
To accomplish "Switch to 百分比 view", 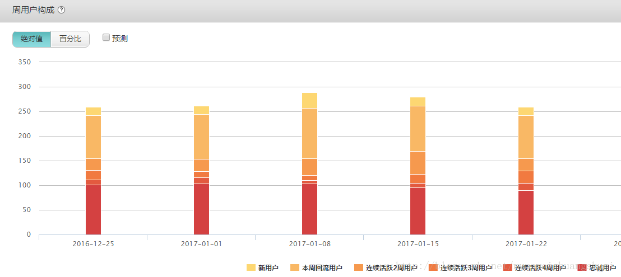I will click(70, 39).
